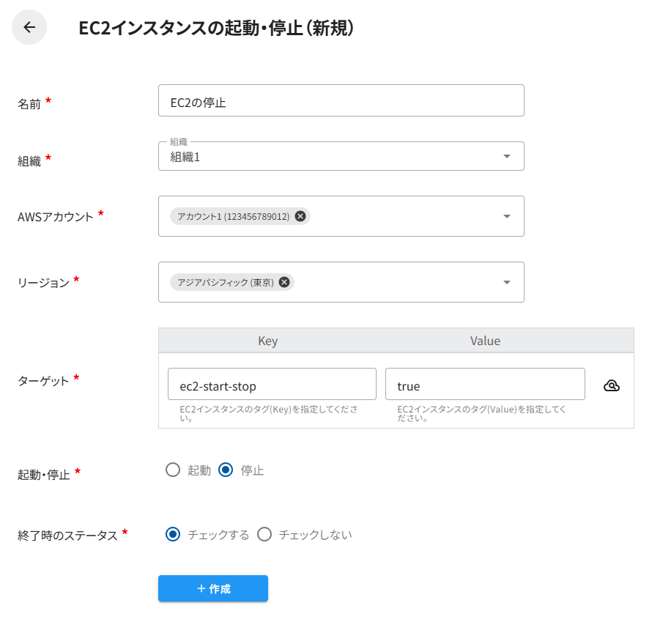Click the Value column header
This screenshot has width=652, height=625.
pos(485,341)
